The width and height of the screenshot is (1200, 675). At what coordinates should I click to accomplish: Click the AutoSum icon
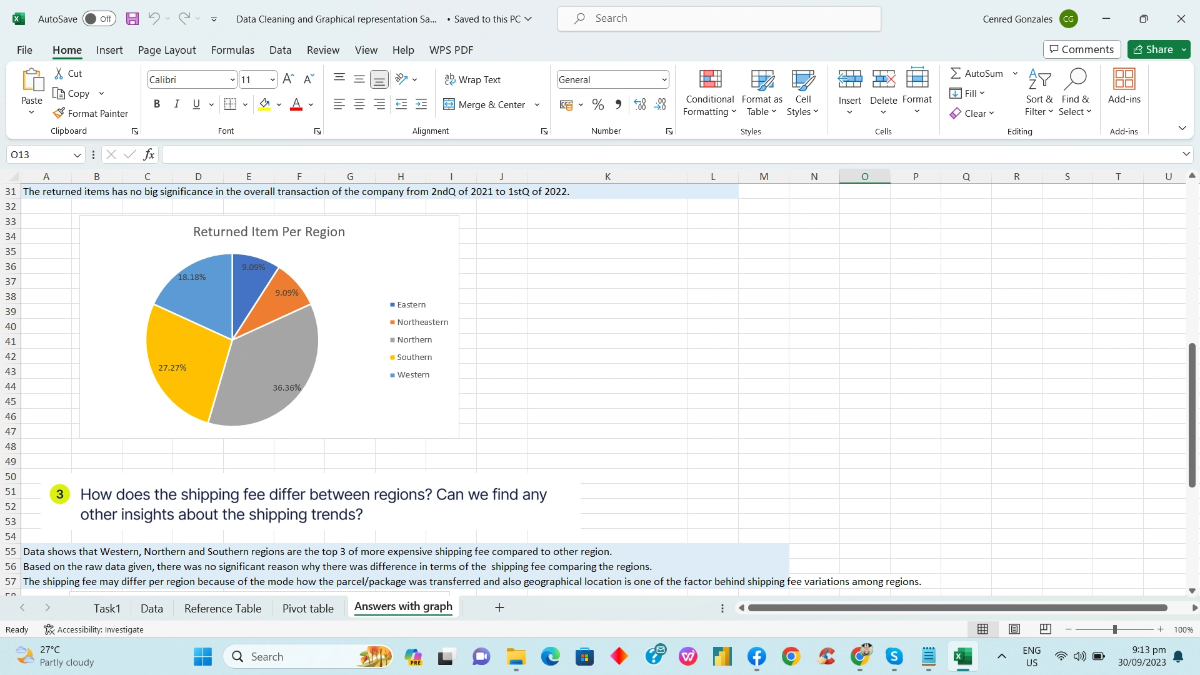pos(957,73)
